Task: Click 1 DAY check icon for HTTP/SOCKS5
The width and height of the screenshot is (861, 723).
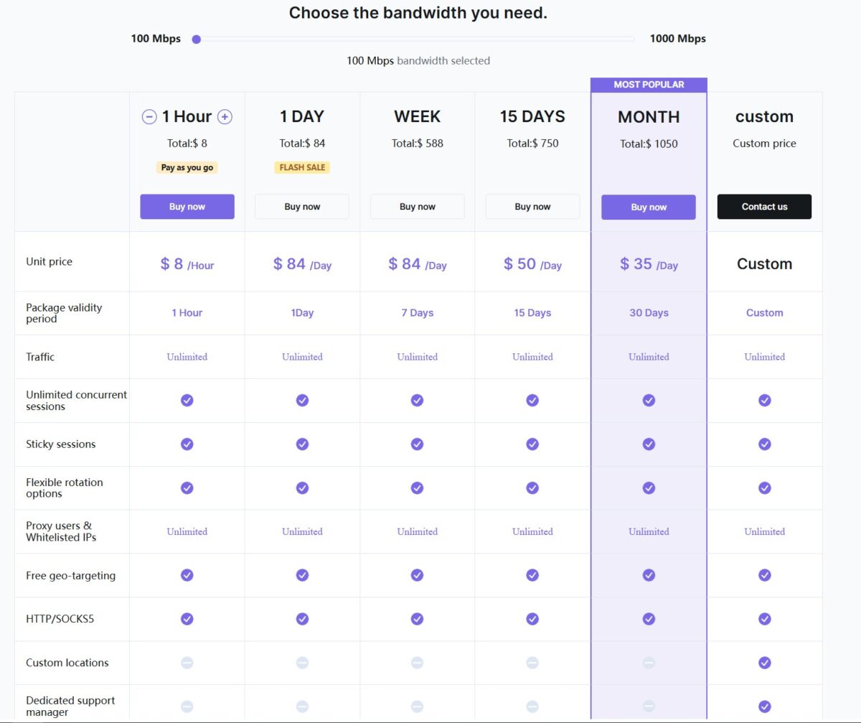Action: coord(302,618)
